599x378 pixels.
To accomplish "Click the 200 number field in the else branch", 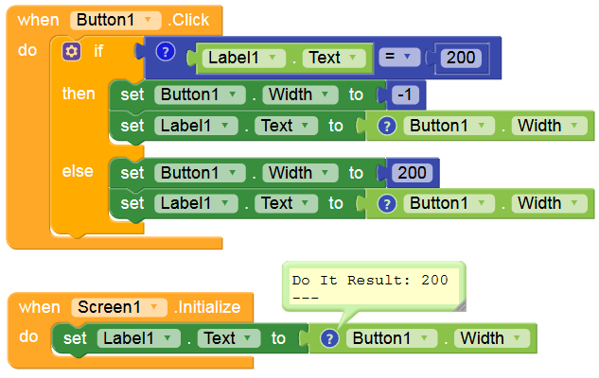I will click(413, 173).
